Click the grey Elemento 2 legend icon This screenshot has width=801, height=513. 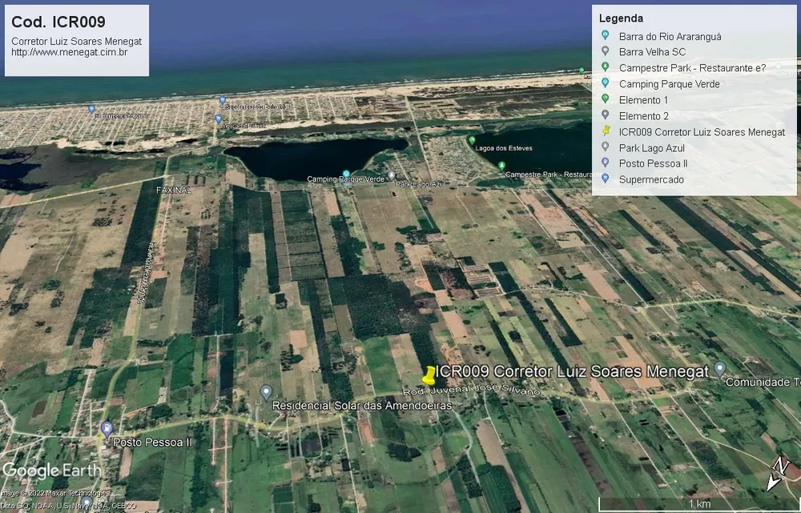pyautogui.click(x=606, y=115)
